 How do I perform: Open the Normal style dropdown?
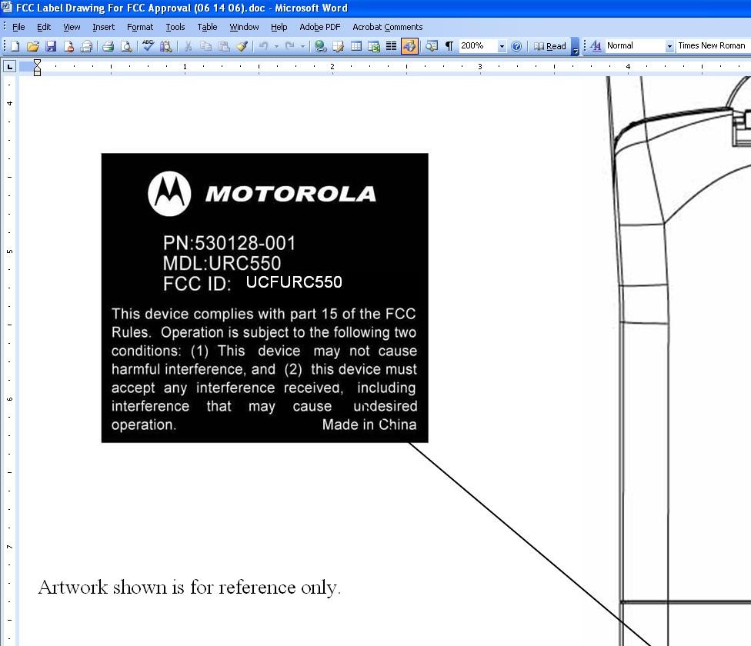coord(669,46)
